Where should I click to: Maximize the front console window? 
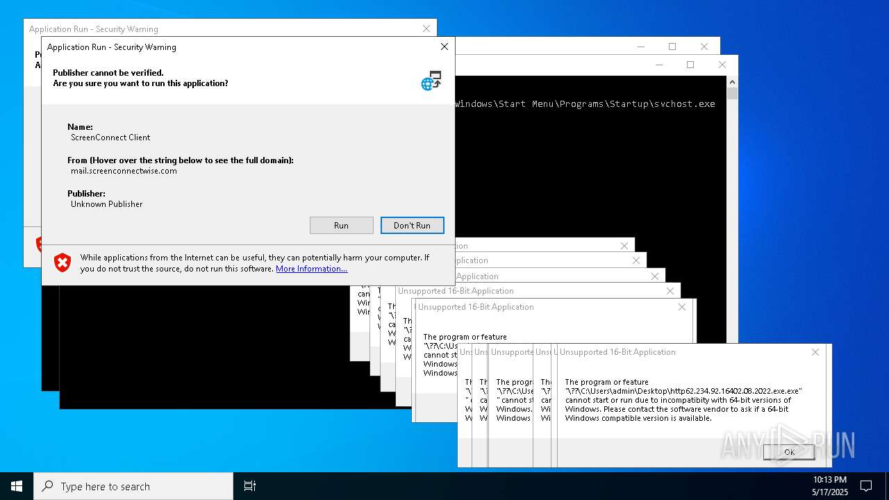pyautogui.click(x=690, y=65)
